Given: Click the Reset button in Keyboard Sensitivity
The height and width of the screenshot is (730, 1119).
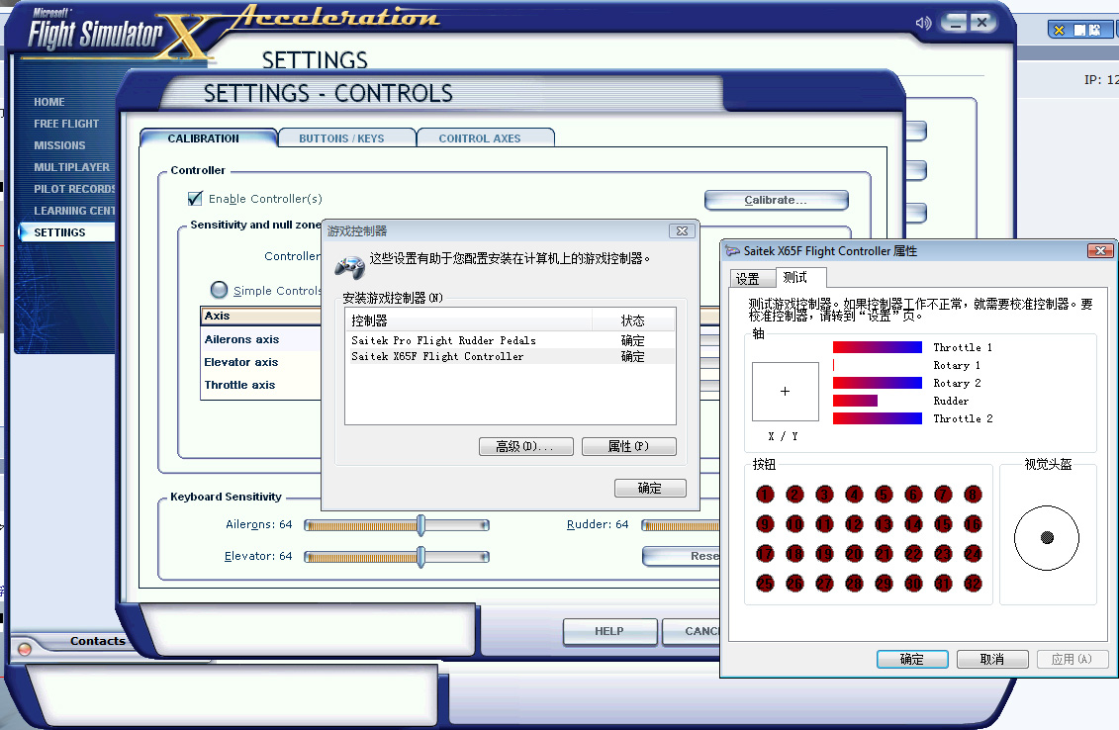Looking at the screenshot, I should [x=682, y=556].
